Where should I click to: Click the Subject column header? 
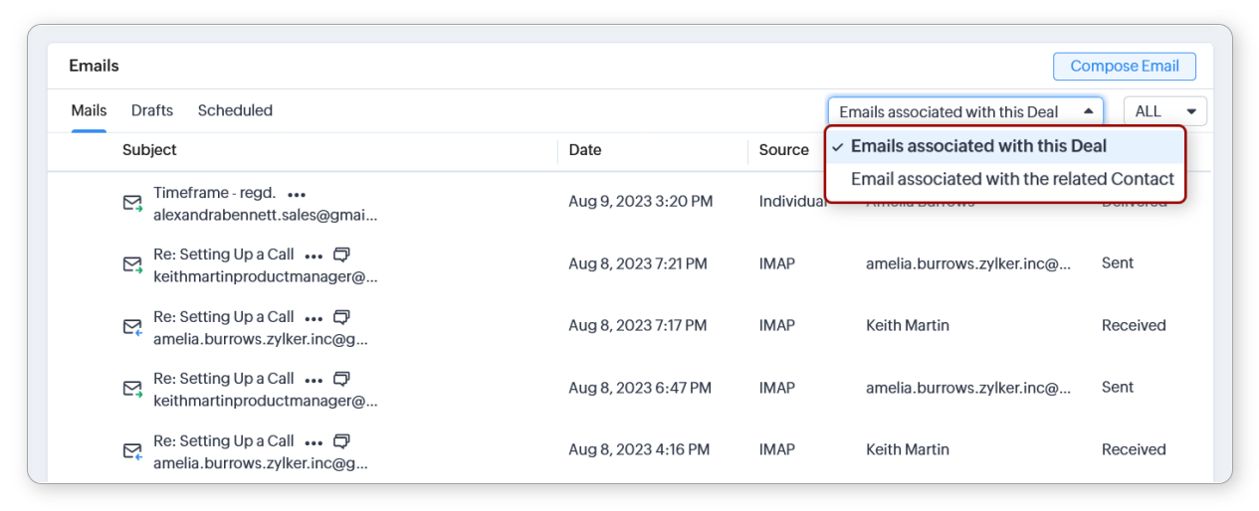[149, 150]
